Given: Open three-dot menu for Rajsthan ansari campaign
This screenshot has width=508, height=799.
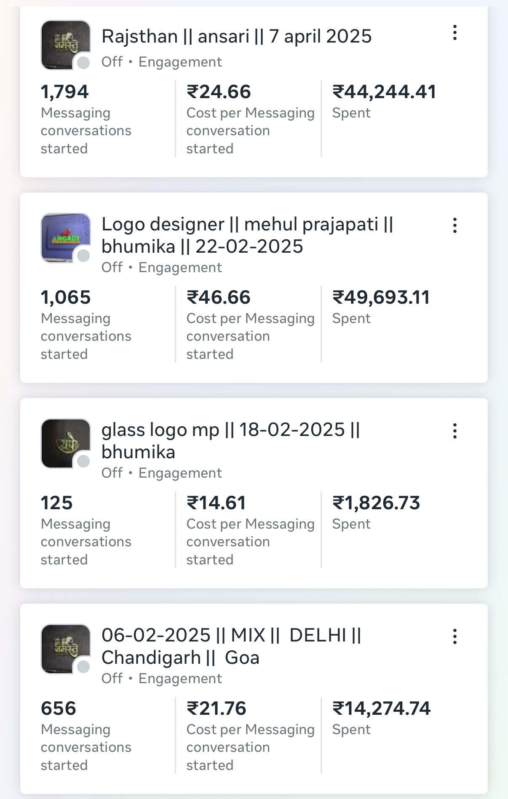Looking at the screenshot, I should tap(455, 33).
